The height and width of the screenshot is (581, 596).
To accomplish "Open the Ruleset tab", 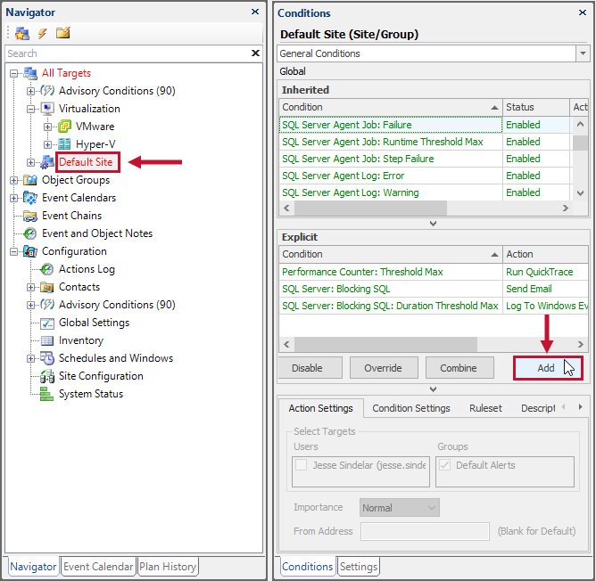I will [485, 408].
